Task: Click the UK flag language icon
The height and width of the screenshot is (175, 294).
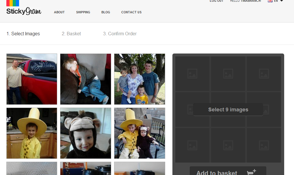Action: tap(270, 1)
